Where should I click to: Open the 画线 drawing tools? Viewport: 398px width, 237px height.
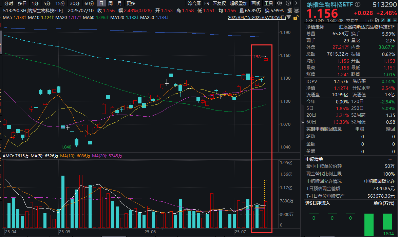[x=256, y=3]
